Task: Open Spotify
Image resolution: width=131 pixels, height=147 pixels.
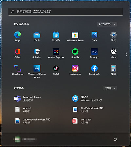Action: click(x=75, y=54)
